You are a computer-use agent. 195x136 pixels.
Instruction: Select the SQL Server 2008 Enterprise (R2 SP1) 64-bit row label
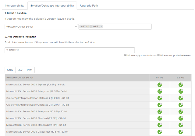coord(37,91)
